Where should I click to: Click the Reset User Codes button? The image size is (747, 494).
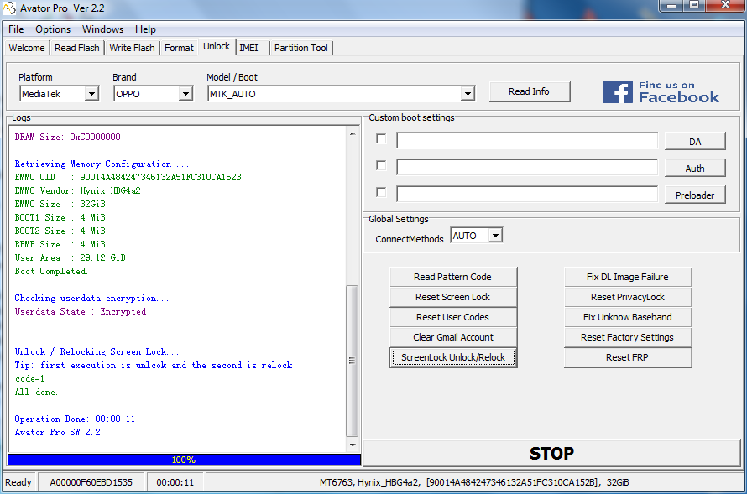coord(453,317)
